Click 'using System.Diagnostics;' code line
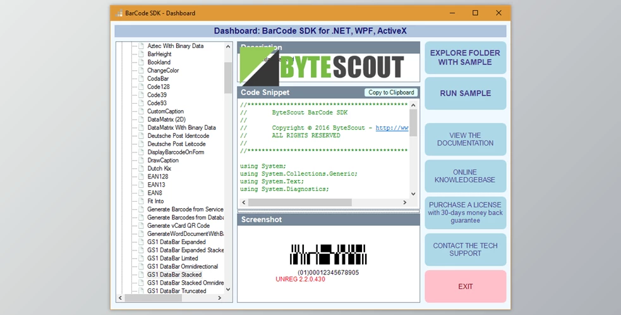Viewport: 621px width, 315px height. (x=284, y=189)
